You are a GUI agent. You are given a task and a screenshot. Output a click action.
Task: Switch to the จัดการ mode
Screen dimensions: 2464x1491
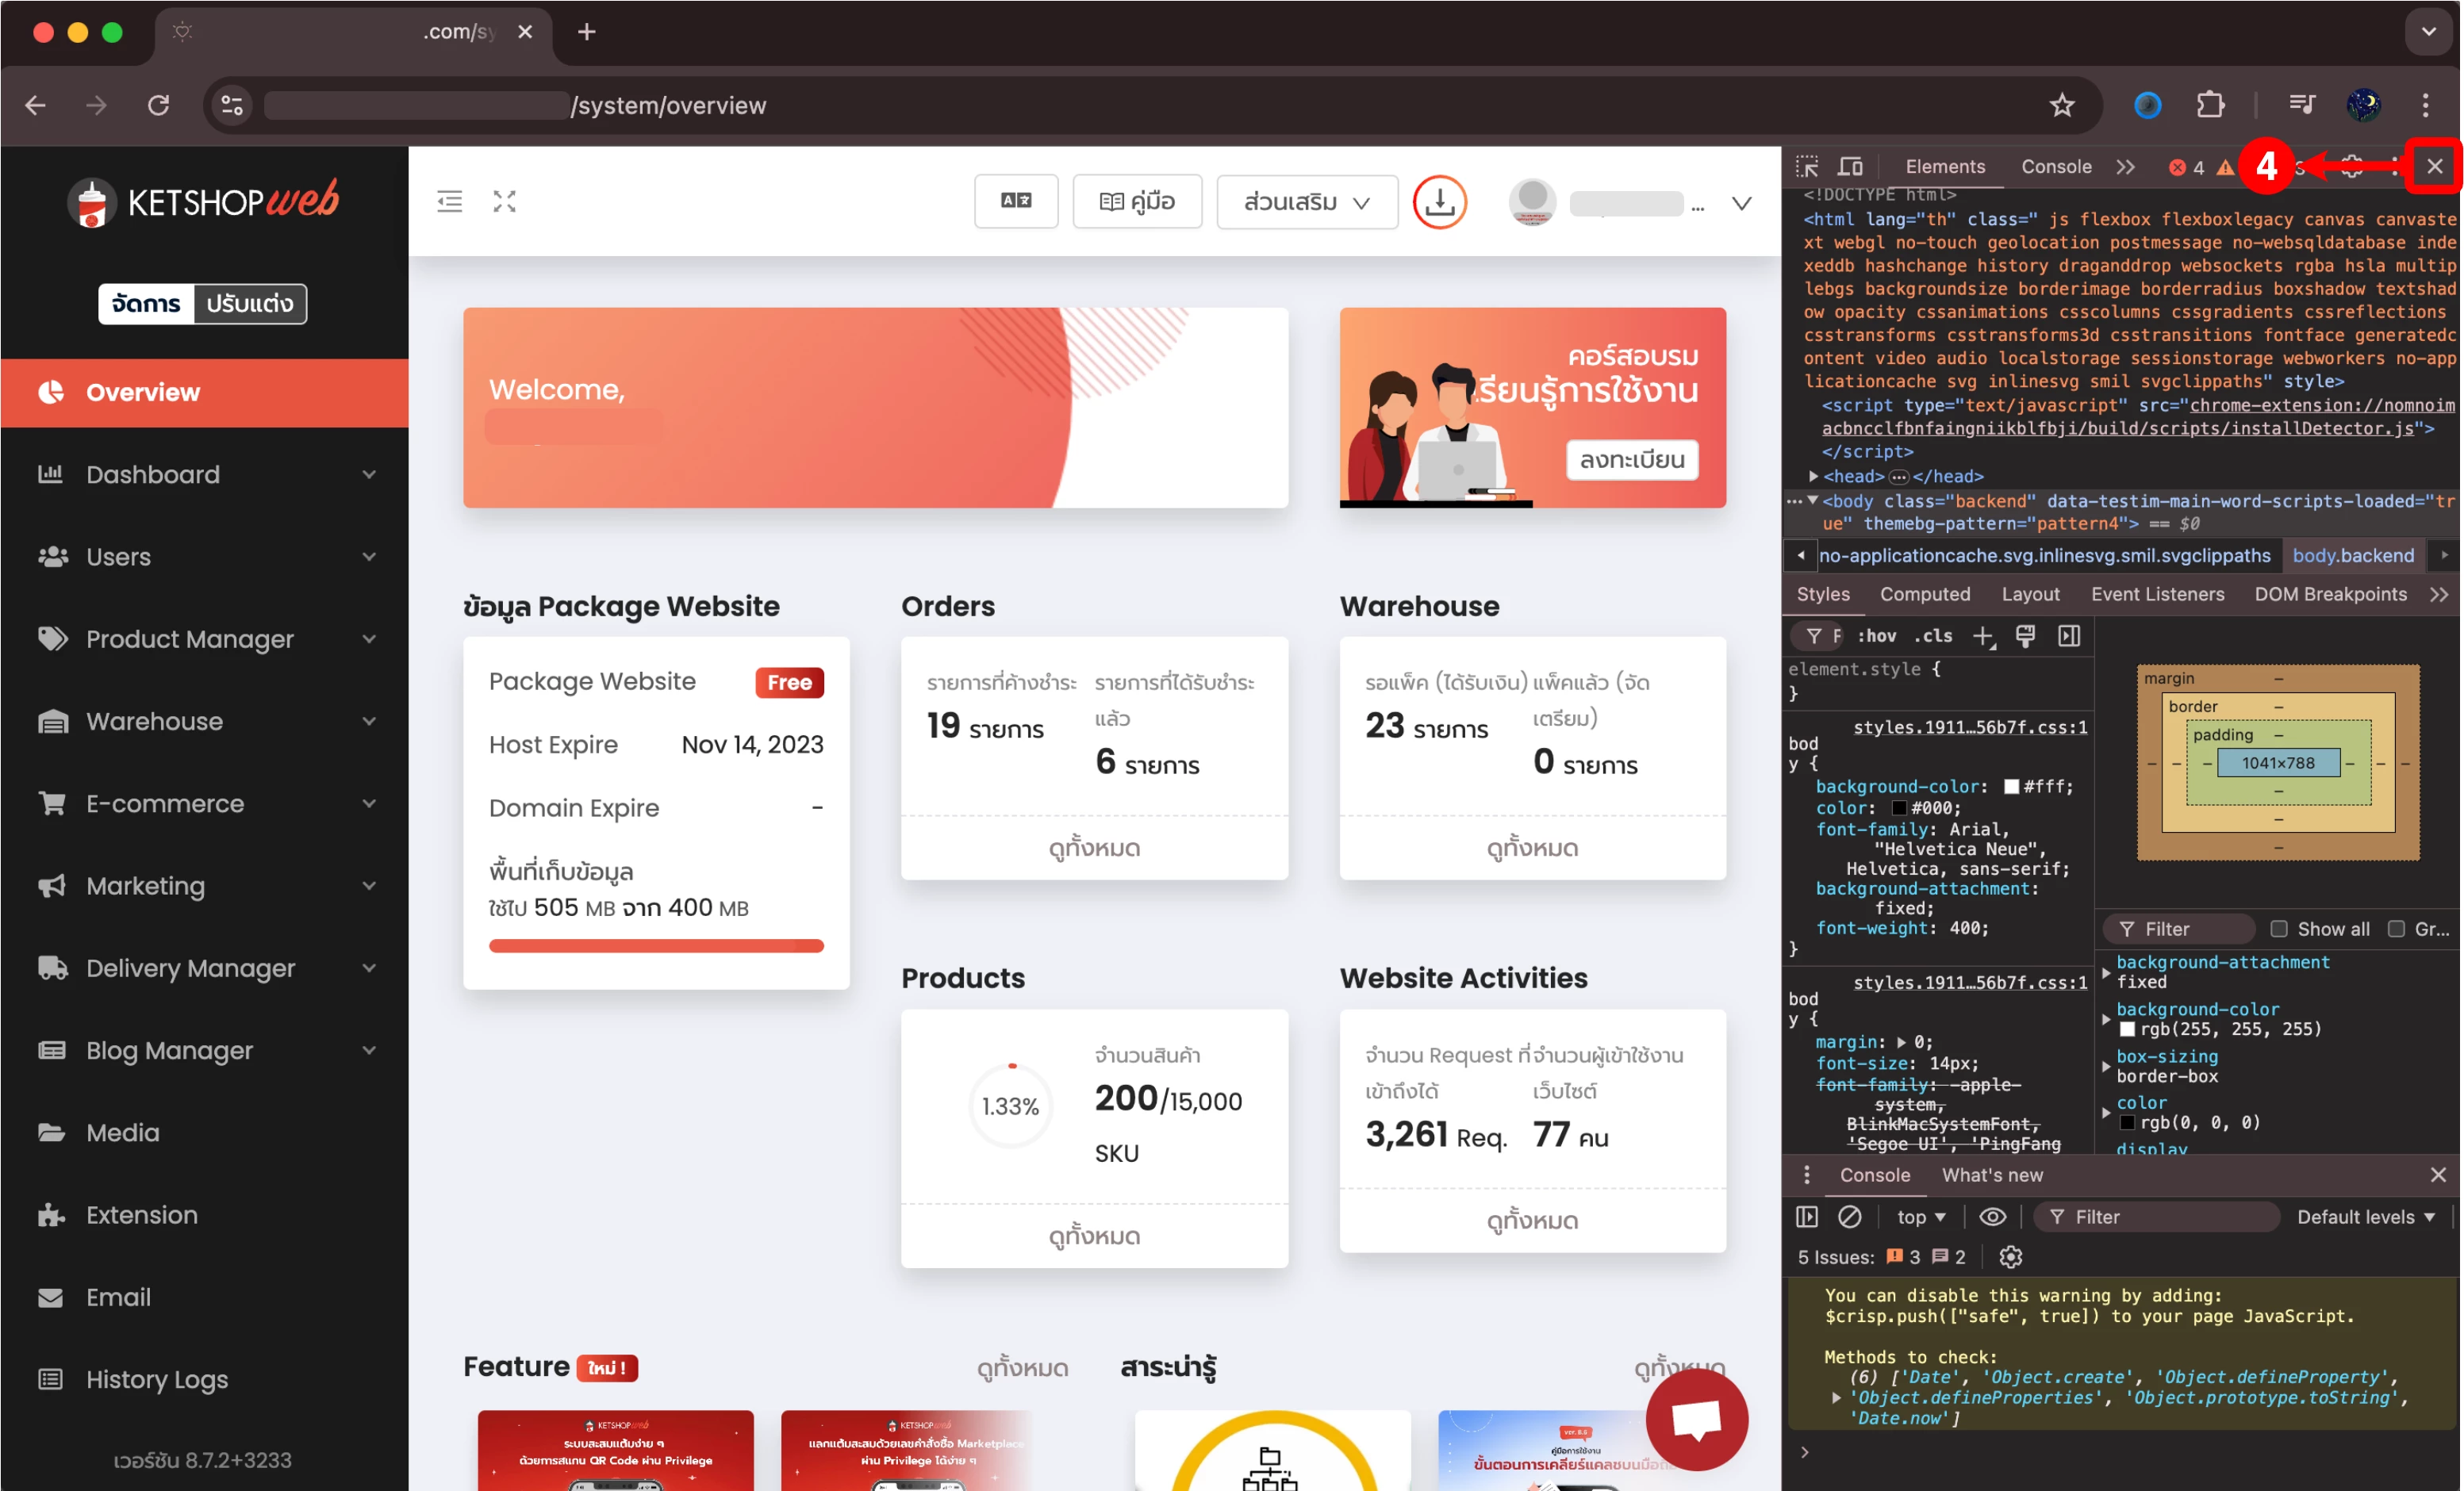[x=147, y=303]
